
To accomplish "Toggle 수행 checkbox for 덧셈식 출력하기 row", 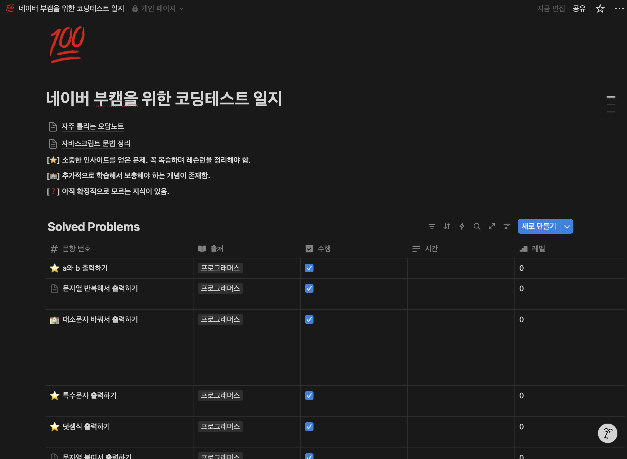I will (x=309, y=427).
